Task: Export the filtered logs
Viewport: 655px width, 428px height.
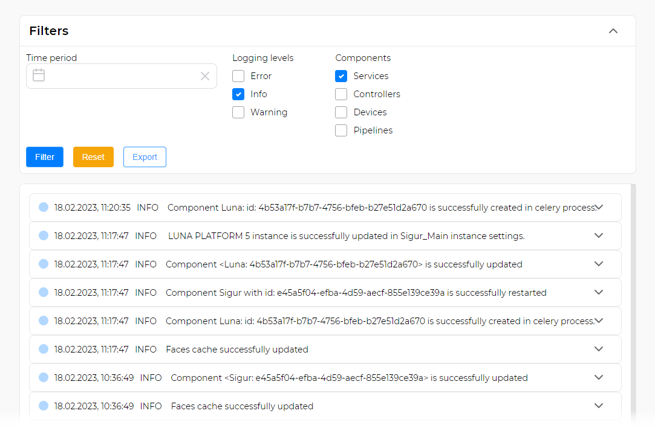Action: [x=145, y=157]
